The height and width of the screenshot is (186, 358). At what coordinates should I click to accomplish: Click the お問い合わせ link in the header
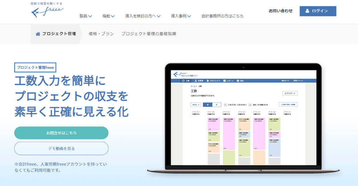click(x=281, y=11)
